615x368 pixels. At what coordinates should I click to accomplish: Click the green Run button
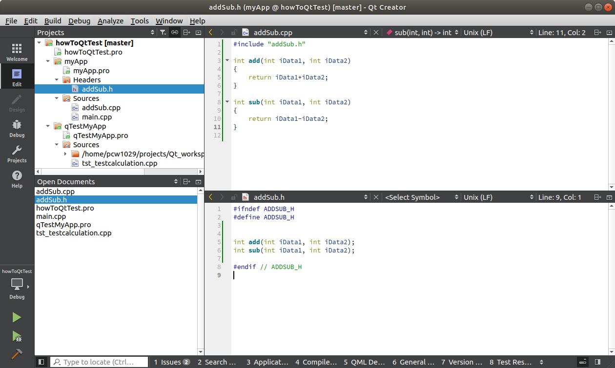click(17, 317)
